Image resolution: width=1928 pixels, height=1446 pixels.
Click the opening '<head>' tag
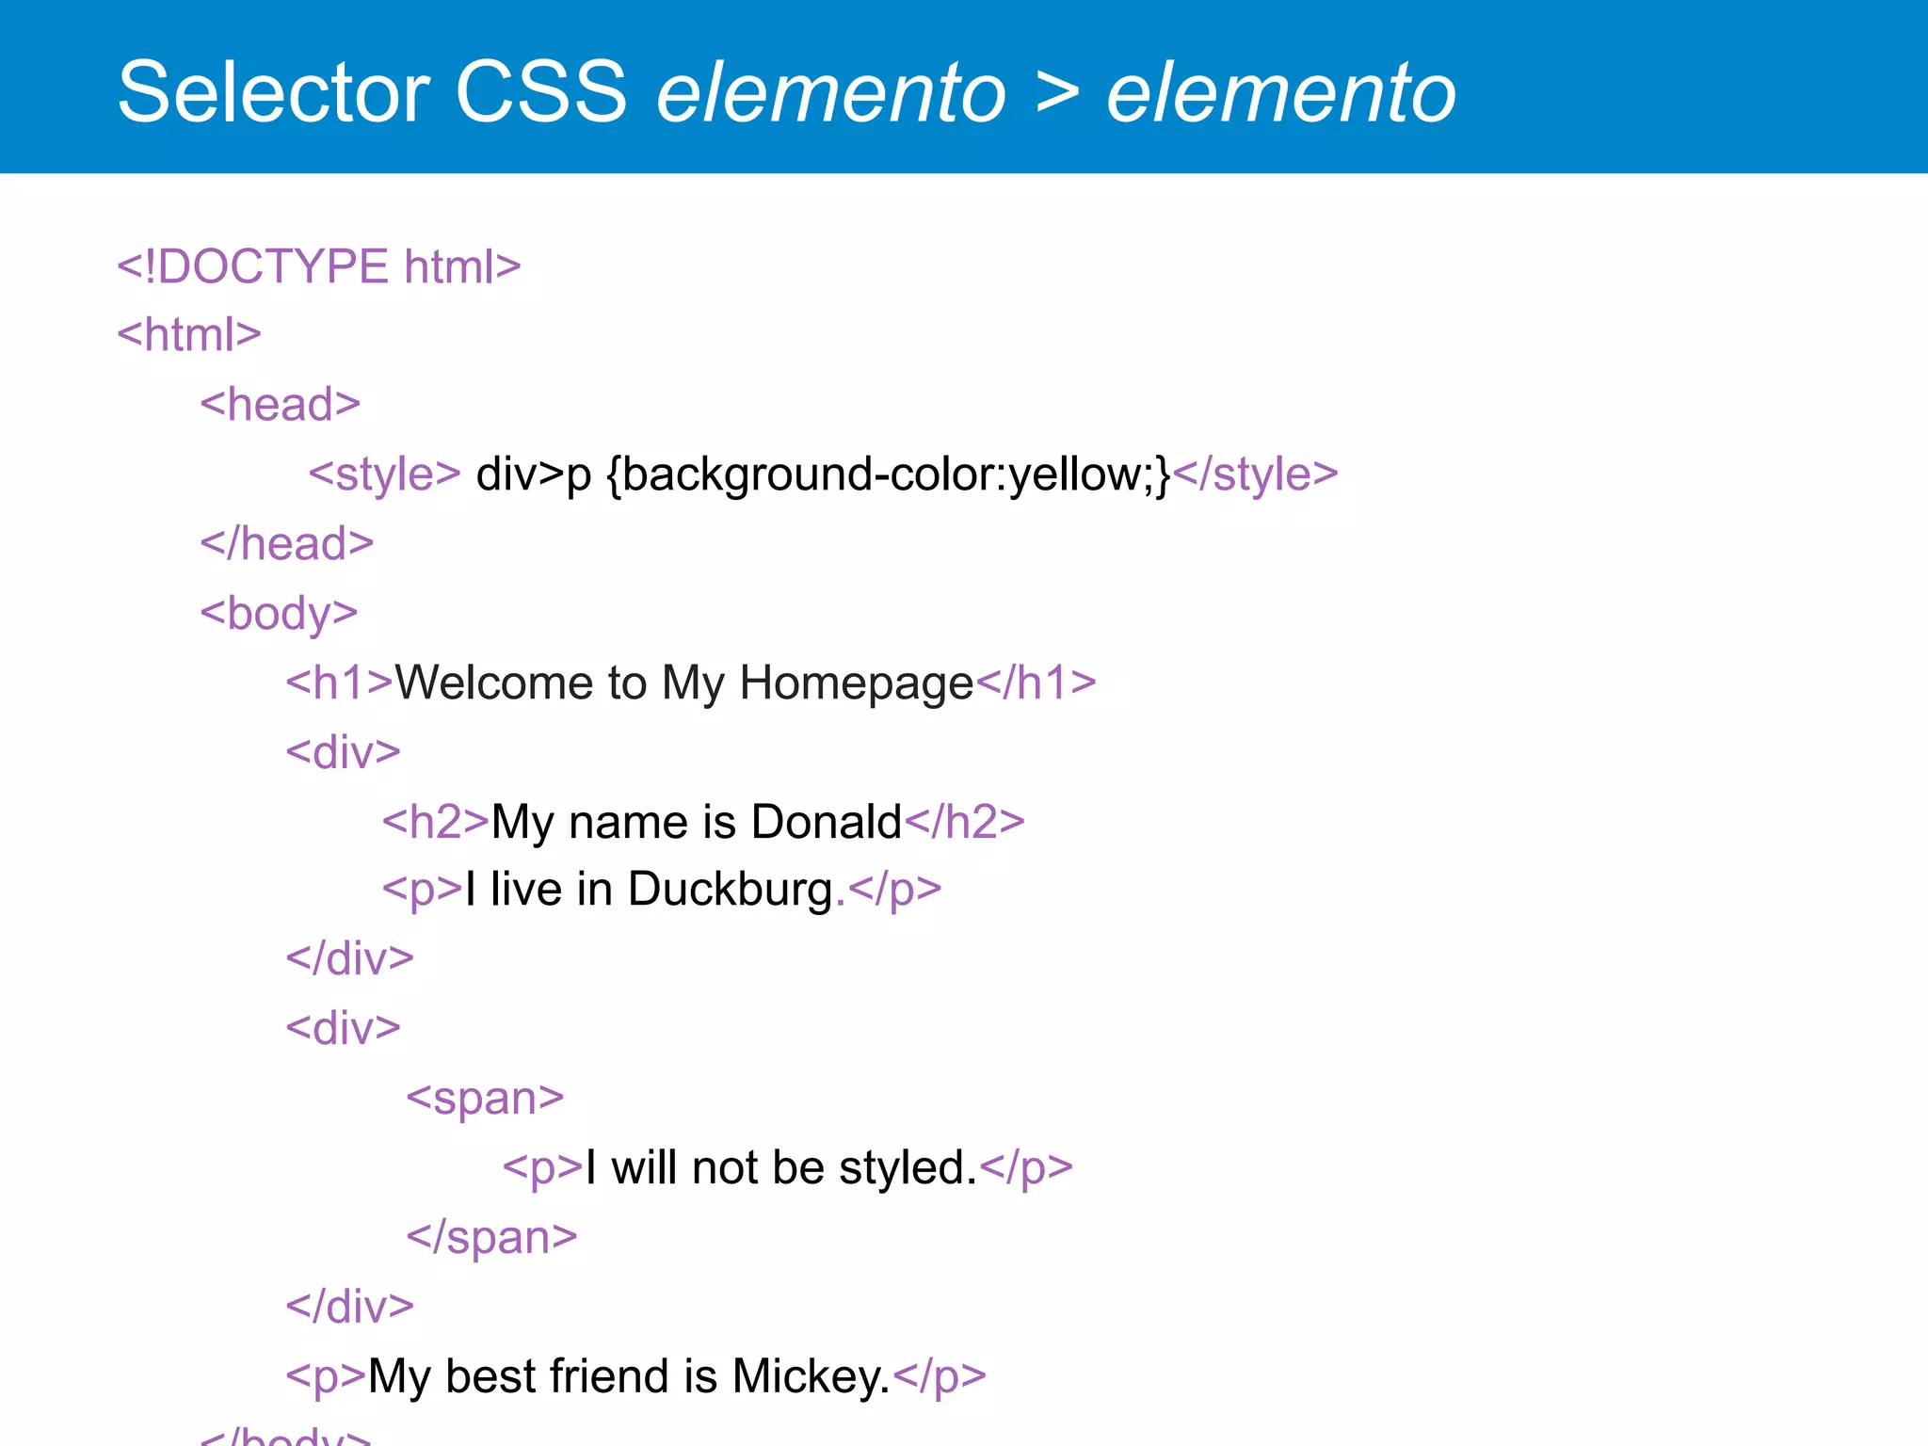tap(281, 405)
